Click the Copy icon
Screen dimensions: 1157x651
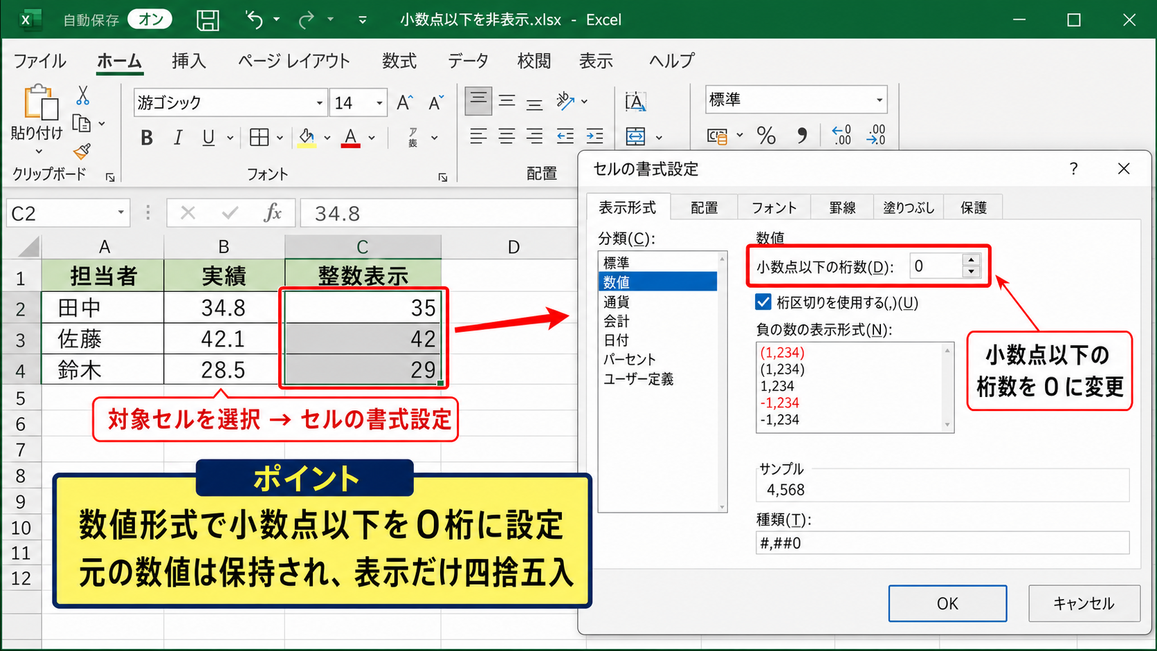coord(82,124)
